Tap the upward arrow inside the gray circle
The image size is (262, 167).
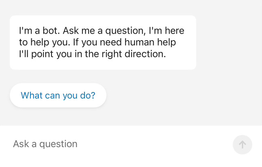[242, 144]
